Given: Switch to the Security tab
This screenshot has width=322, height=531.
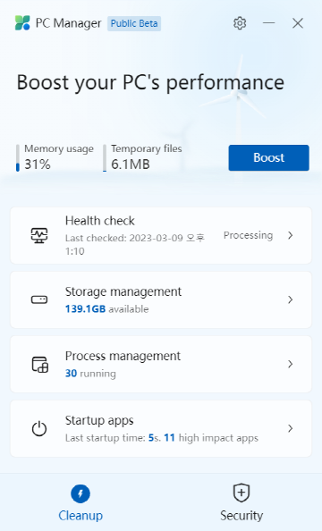Looking at the screenshot, I should 241,502.
